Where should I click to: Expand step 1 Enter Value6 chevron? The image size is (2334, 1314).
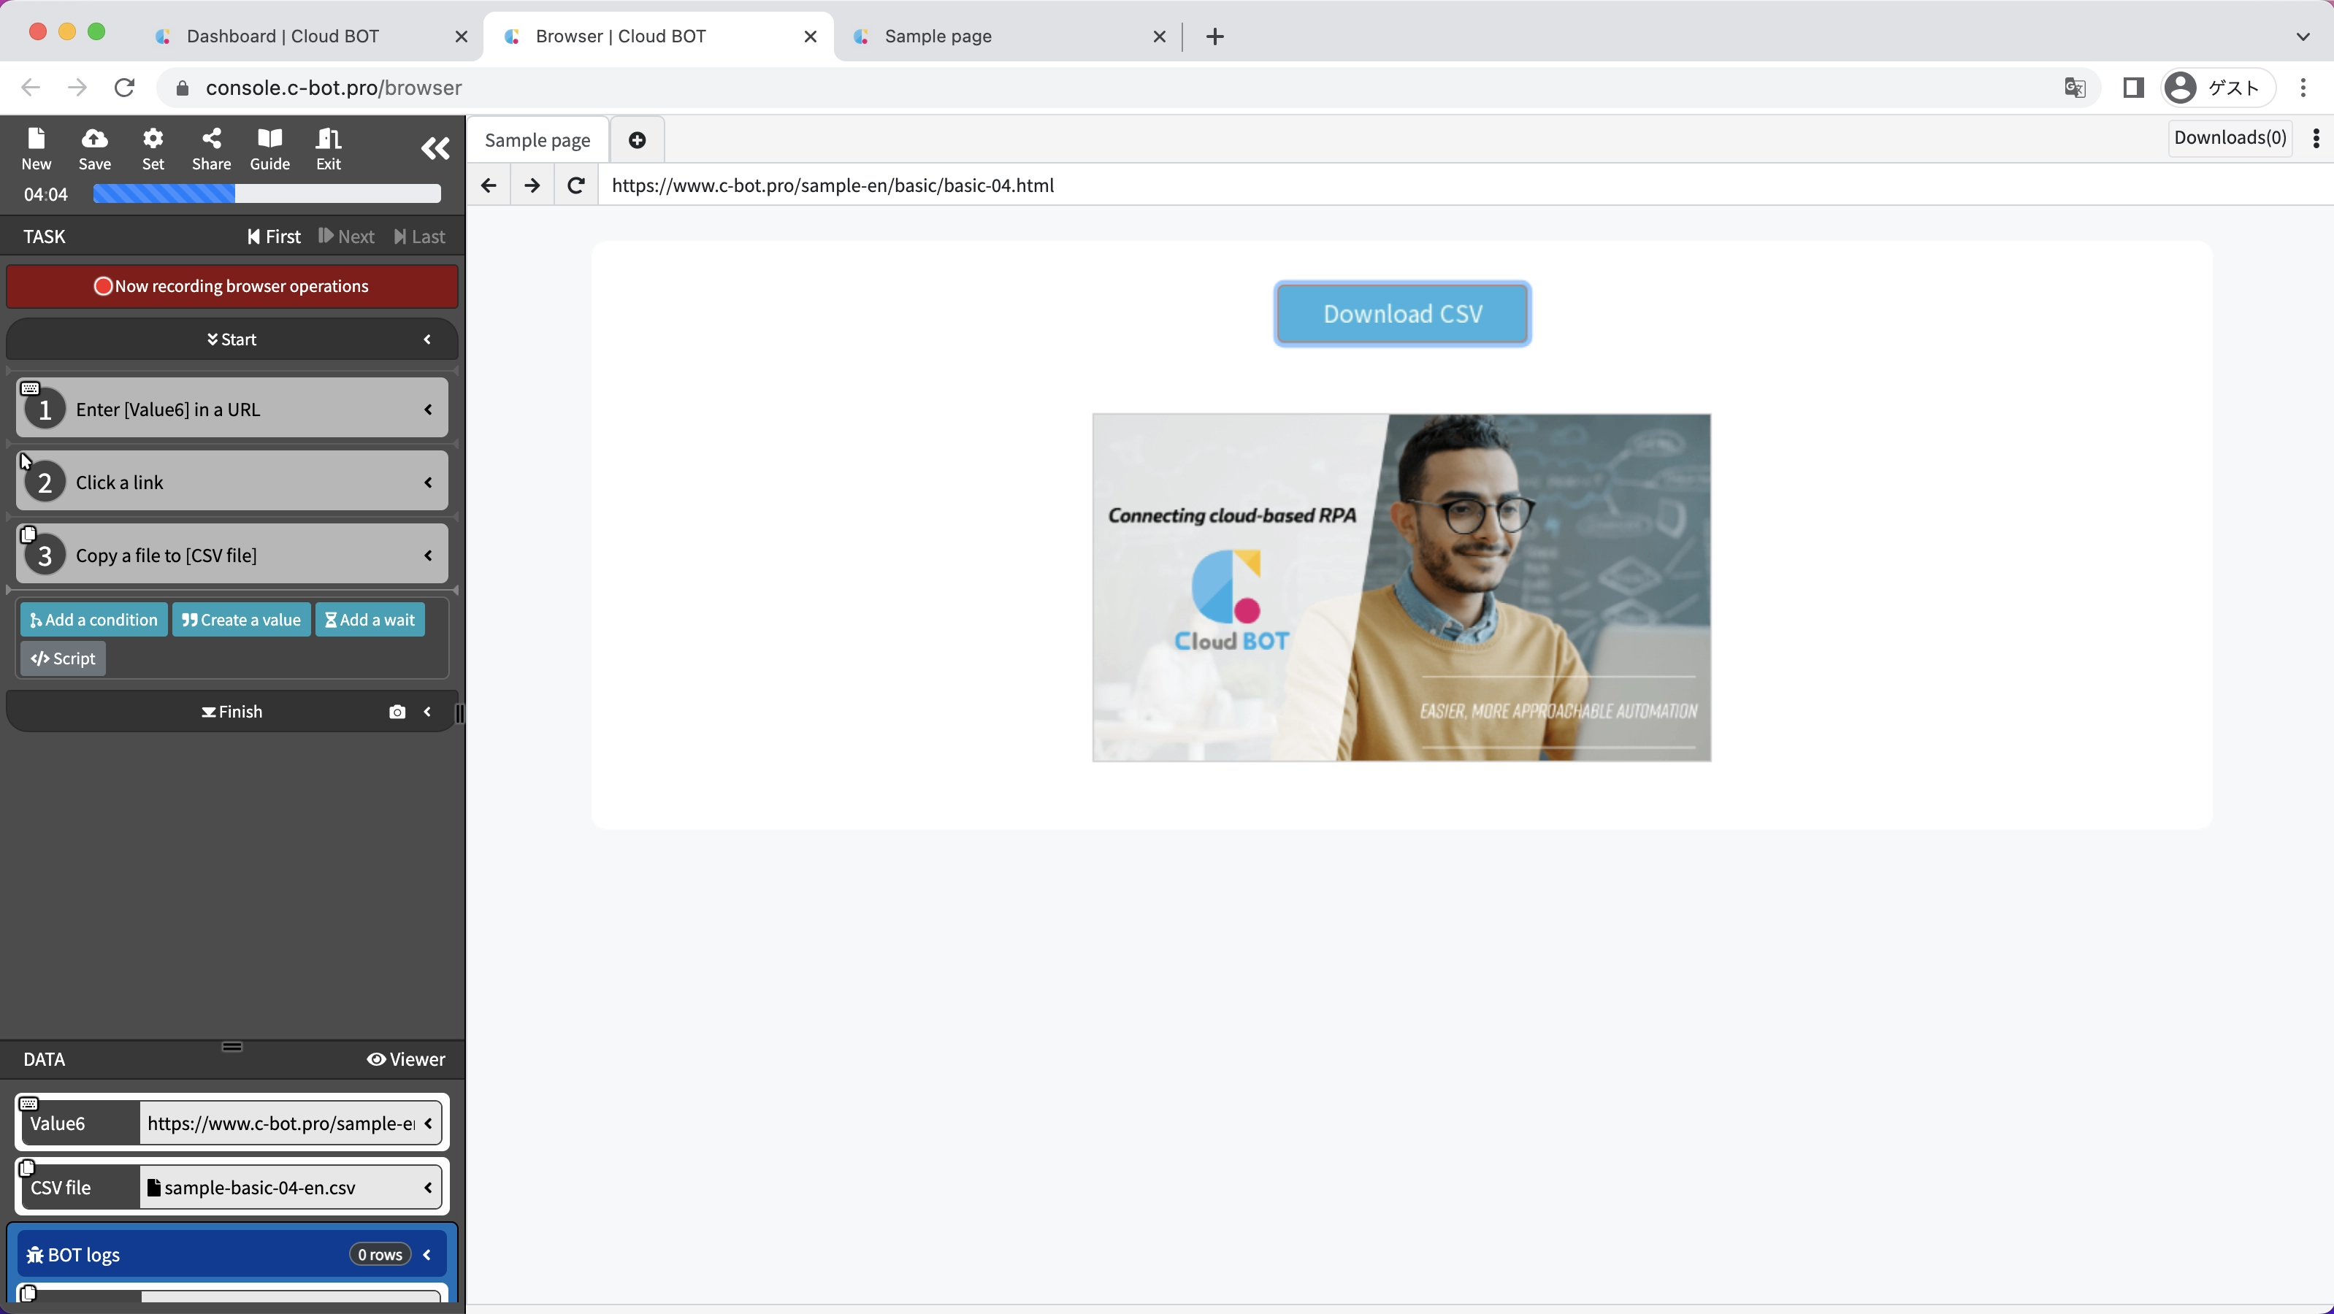(428, 410)
